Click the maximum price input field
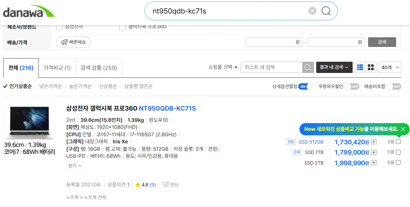Image resolution: width=410 pixels, height=207 pixels. coord(336,42)
